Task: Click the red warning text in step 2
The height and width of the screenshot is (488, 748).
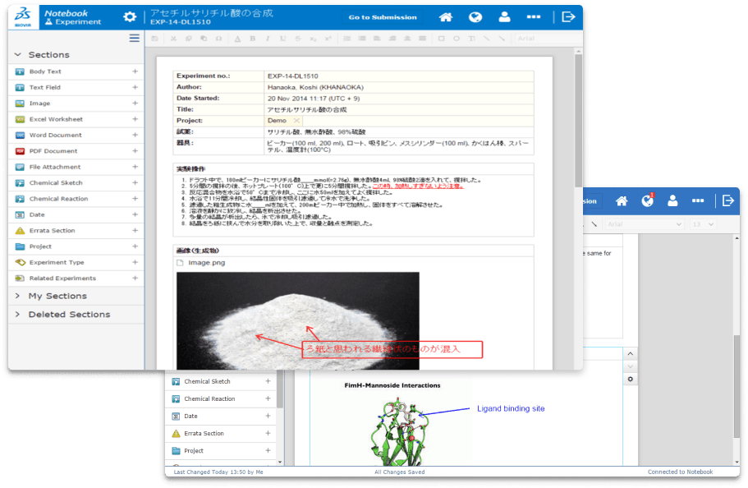Action: point(418,186)
